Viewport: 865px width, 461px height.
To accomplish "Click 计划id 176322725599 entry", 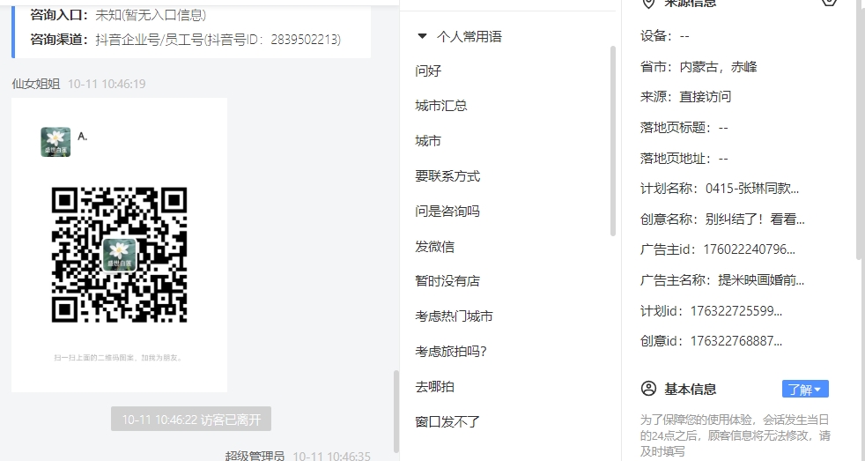I will click(711, 311).
